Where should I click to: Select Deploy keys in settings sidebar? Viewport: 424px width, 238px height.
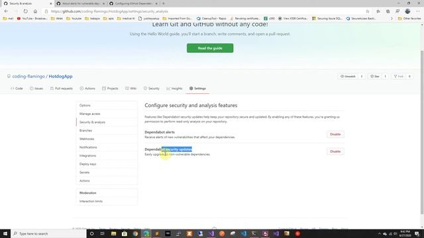click(107, 164)
